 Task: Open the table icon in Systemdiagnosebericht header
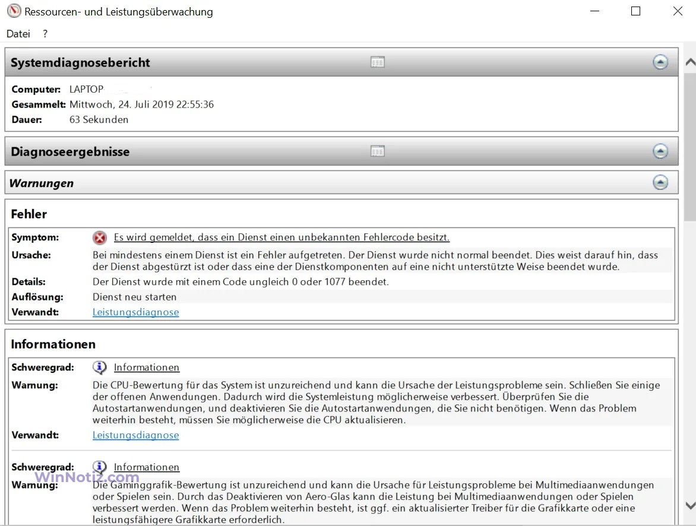377,62
